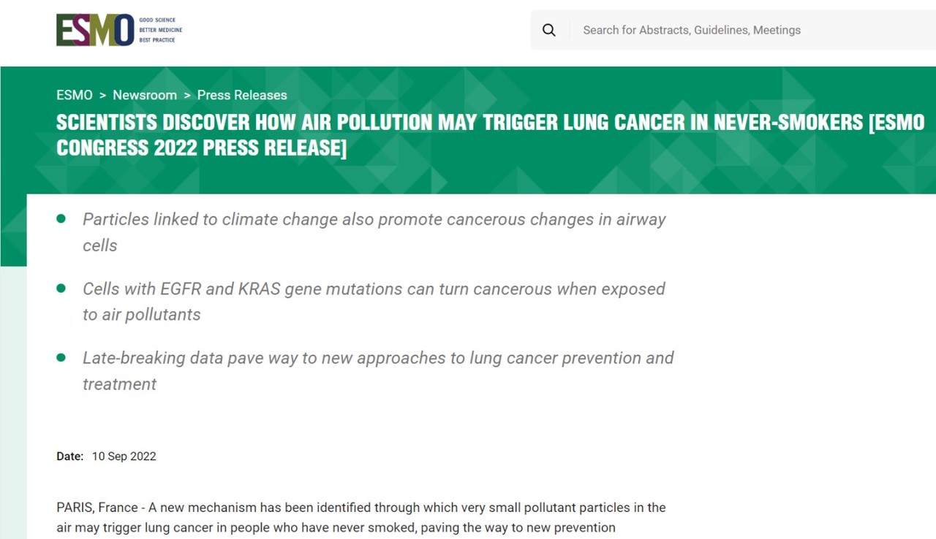Click the EGFR and KRAS gene mutations sentence
The height and width of the screenshot is (539, 936).
[374, 289]
